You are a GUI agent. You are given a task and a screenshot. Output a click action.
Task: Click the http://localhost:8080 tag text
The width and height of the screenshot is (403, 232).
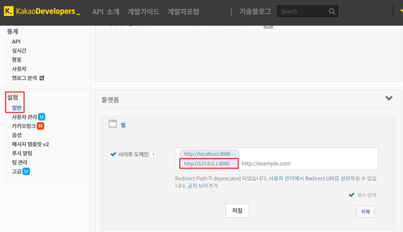point(207,154)
